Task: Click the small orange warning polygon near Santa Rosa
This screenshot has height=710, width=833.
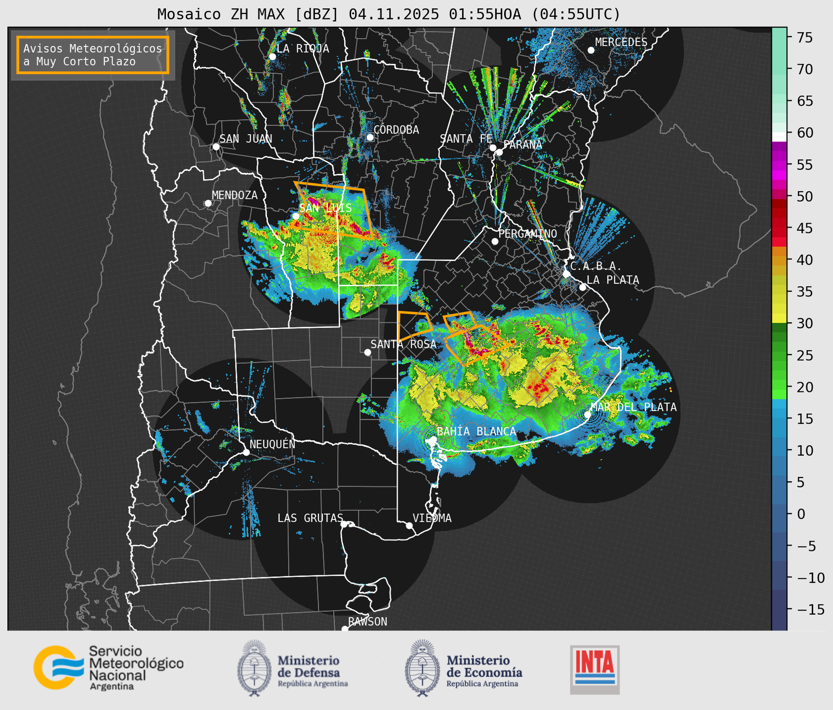Action: [x=415, y=325]
